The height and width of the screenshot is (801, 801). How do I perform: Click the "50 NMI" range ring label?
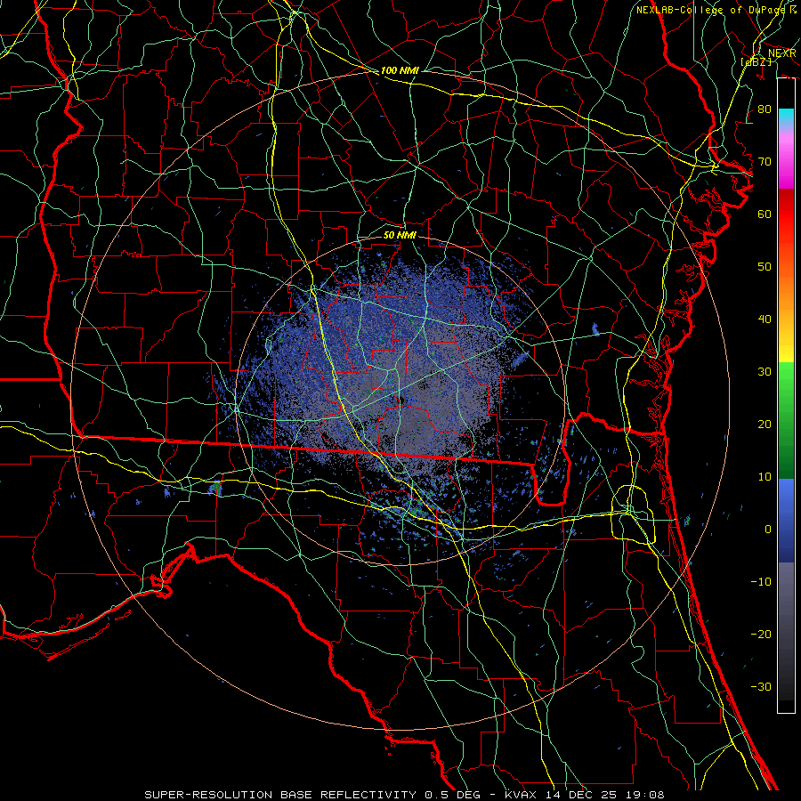click(400, 235)
